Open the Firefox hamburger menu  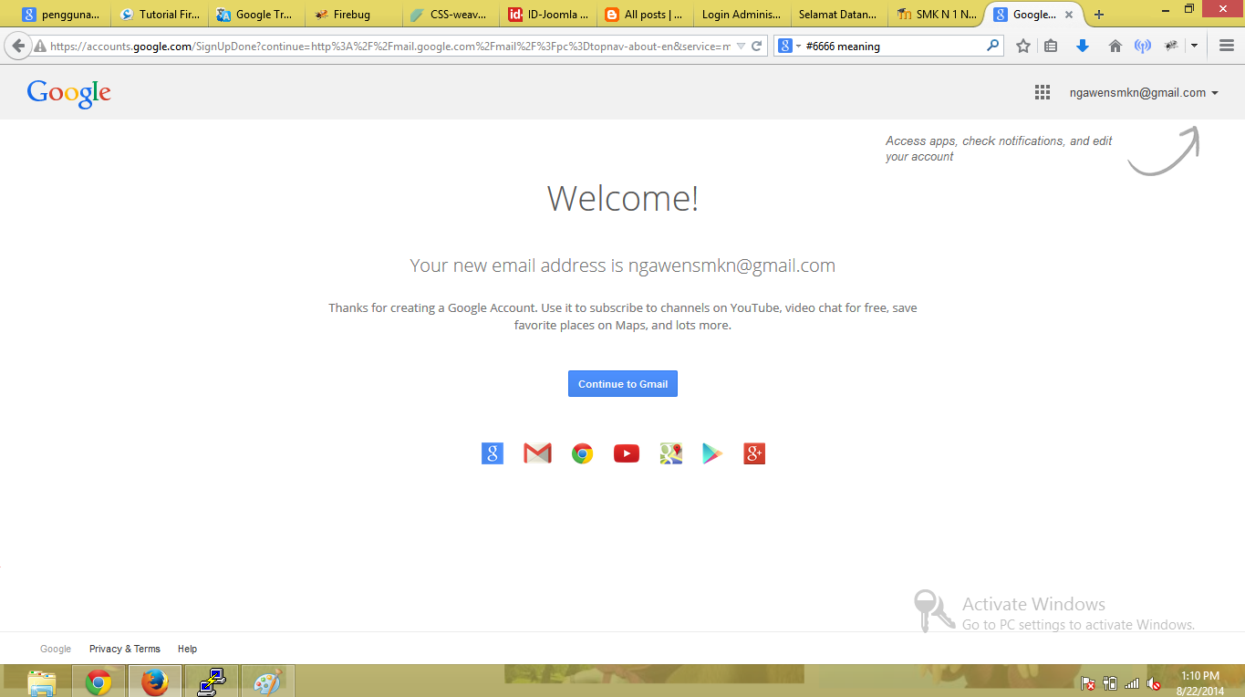(x=1227, y=46)
